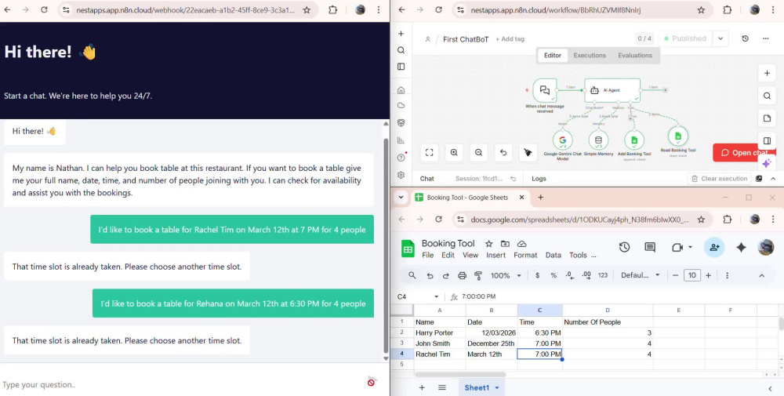Collapse the n8n logs panel chevron

[x=773, y=179]
